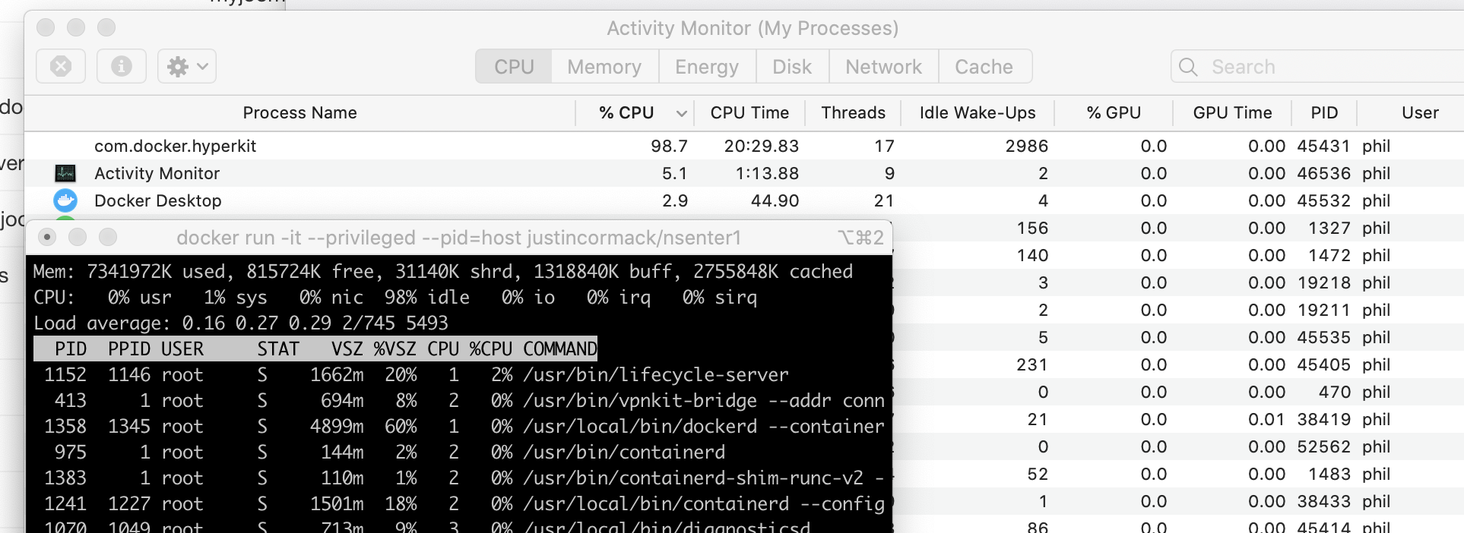
Task: Open the process info inspector button
Action: [x=122, y=67]
